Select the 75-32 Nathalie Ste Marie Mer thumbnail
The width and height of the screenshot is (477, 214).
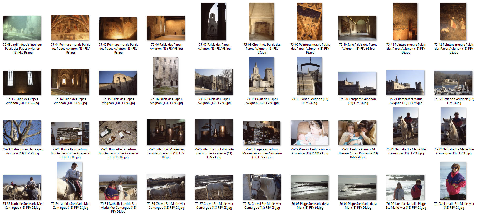[453, 127]
